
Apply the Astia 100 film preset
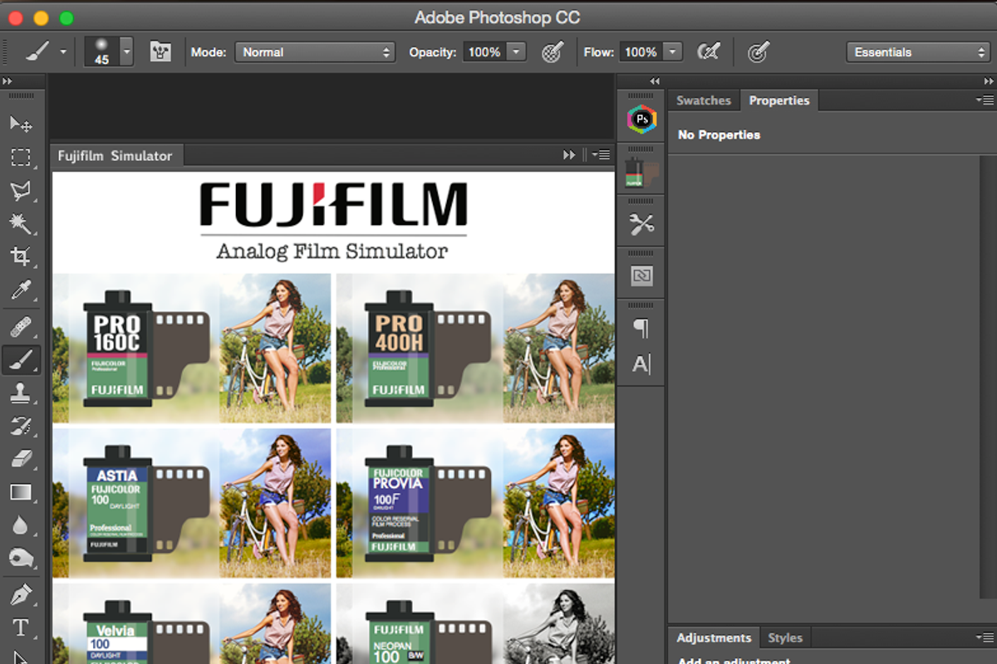pos(192,503)
